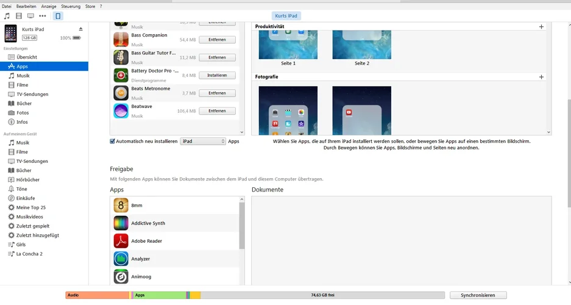Image resolution: width=571 pixels, height=305 pixels.
Task: Add a page to Produktivität with plus icon
Action: pos(541,27)
